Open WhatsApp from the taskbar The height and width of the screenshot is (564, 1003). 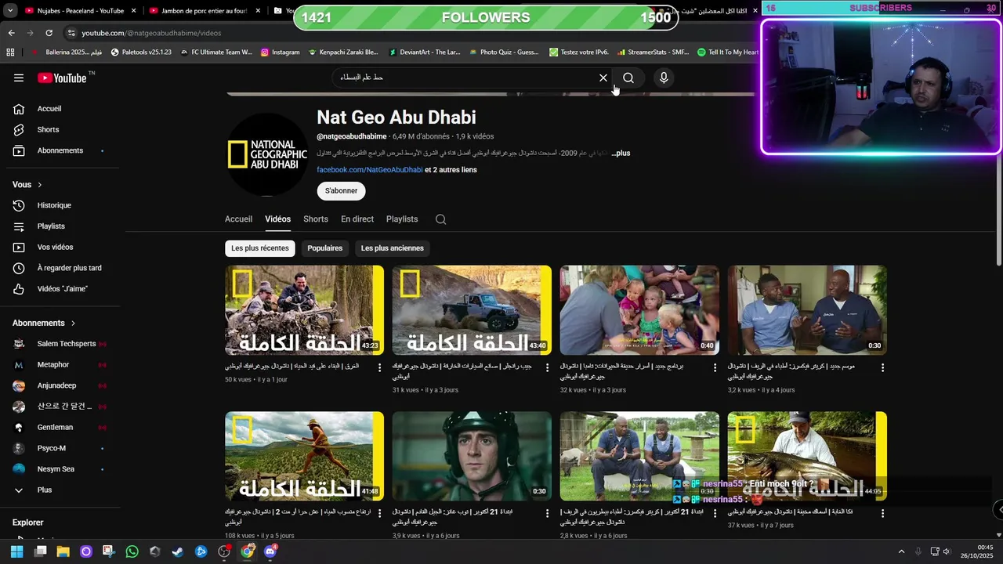132,551
